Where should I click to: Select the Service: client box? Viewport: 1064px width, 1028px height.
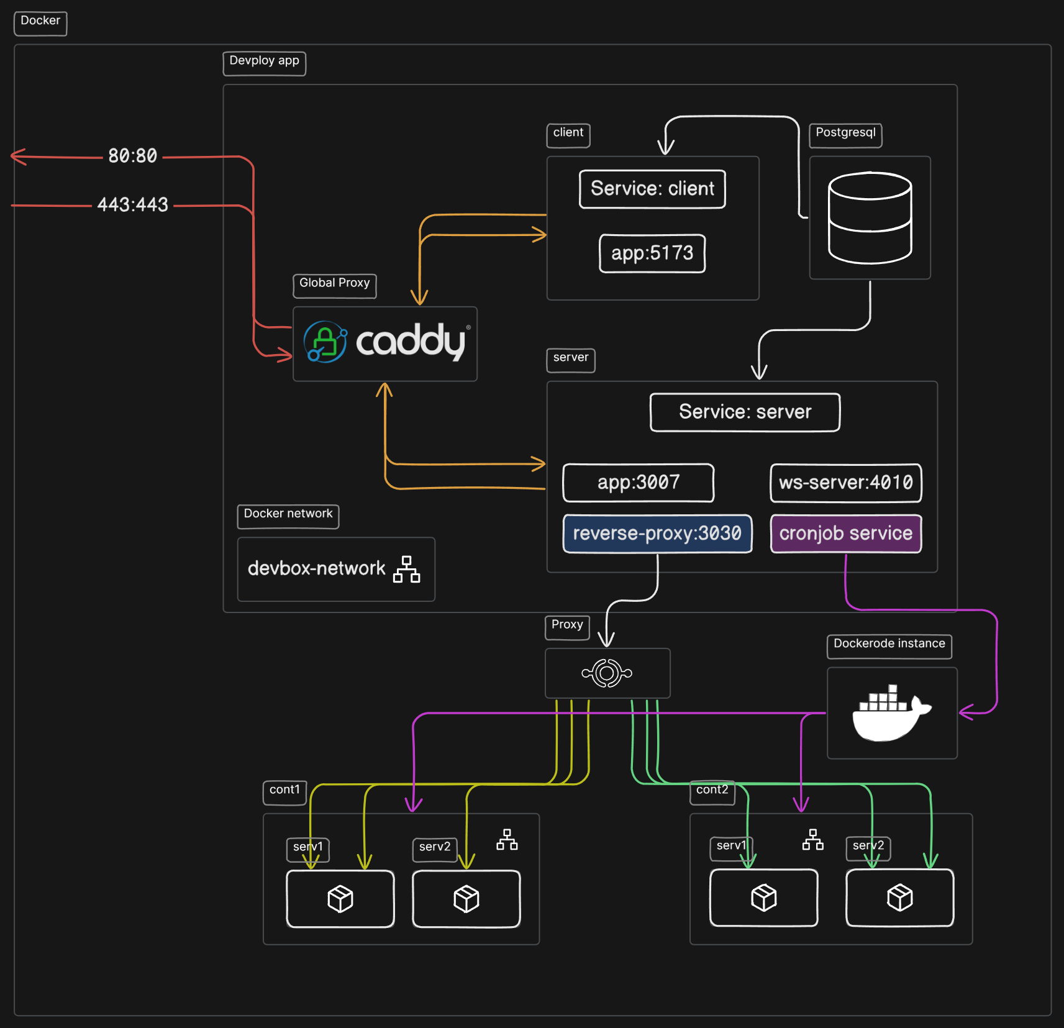652,189
